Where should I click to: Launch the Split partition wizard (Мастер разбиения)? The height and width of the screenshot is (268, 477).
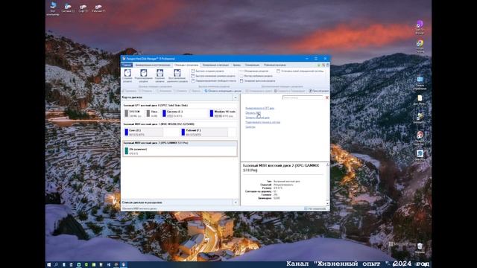(256, 76)
